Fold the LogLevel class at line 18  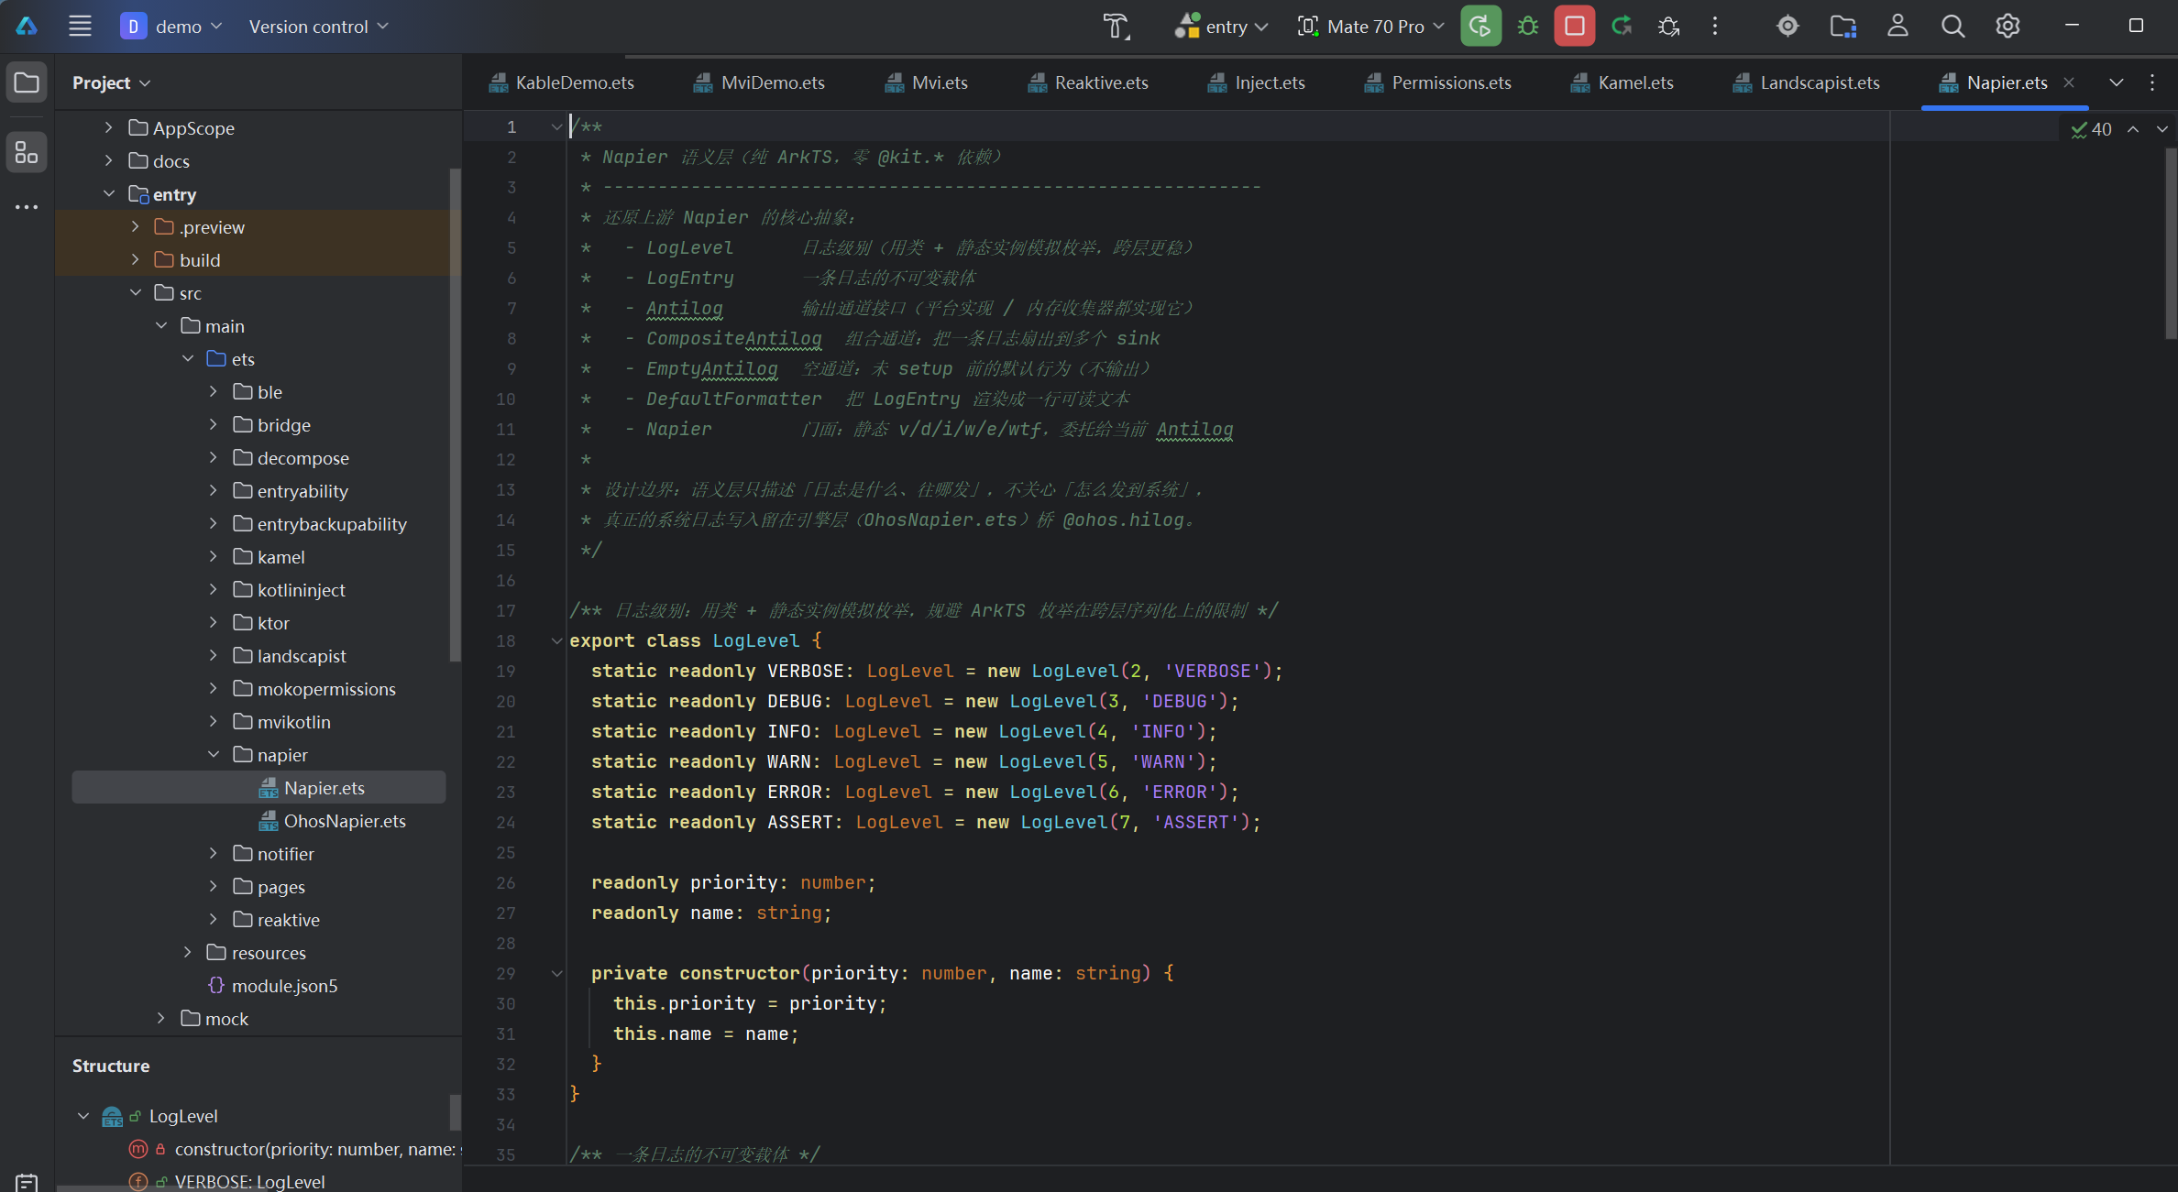[x=556, y=641]
